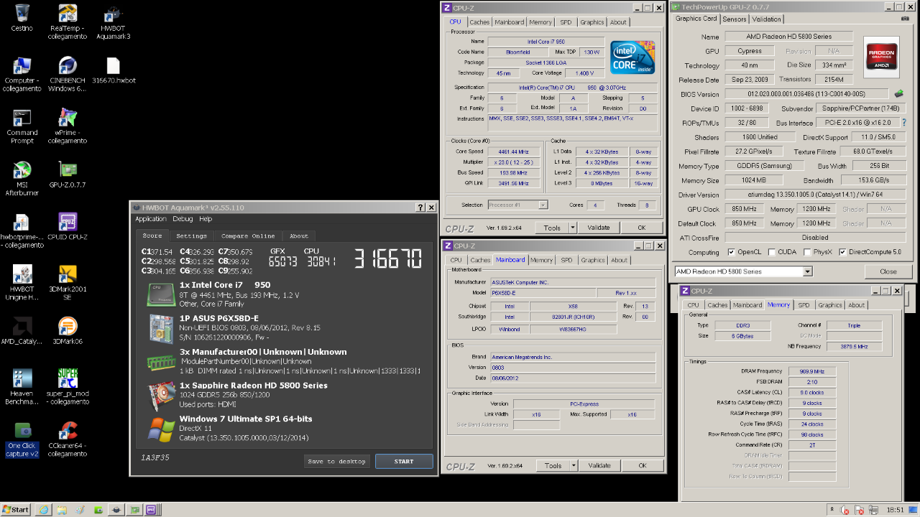Click Validate button in CPU-Z CPU window

599,228
